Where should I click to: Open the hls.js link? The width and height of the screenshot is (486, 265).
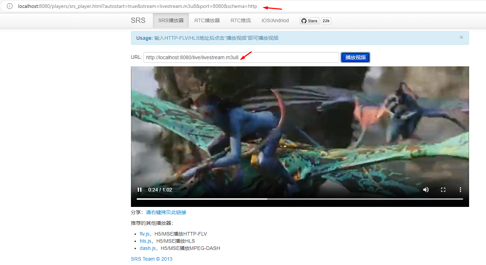146,241
